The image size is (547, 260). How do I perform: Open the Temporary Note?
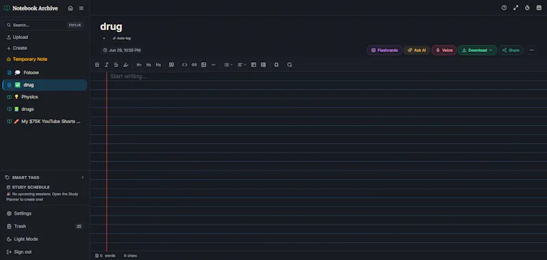click(27, 60)
